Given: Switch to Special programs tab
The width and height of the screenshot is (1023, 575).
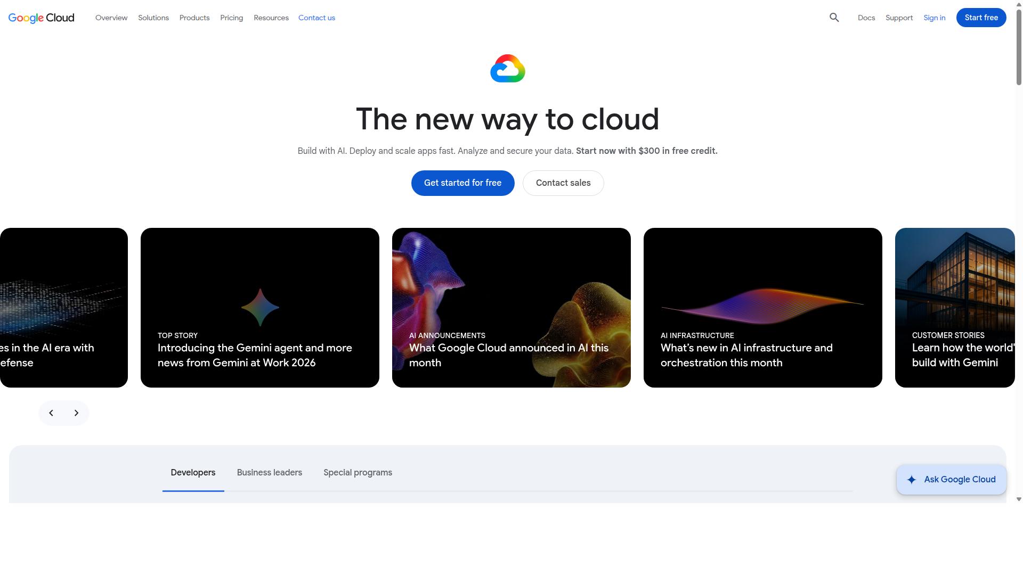Looking at the screenshot, I should pos(358,473).
